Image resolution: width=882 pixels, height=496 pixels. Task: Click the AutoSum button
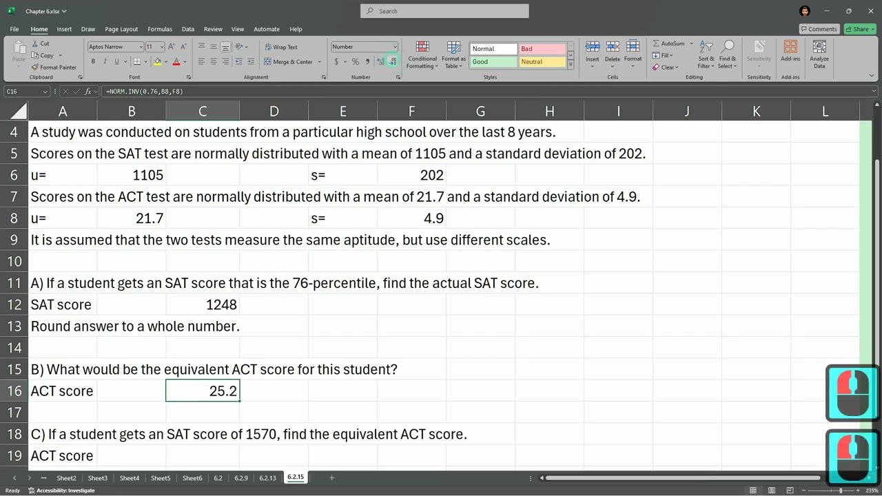tap(668, 43)
